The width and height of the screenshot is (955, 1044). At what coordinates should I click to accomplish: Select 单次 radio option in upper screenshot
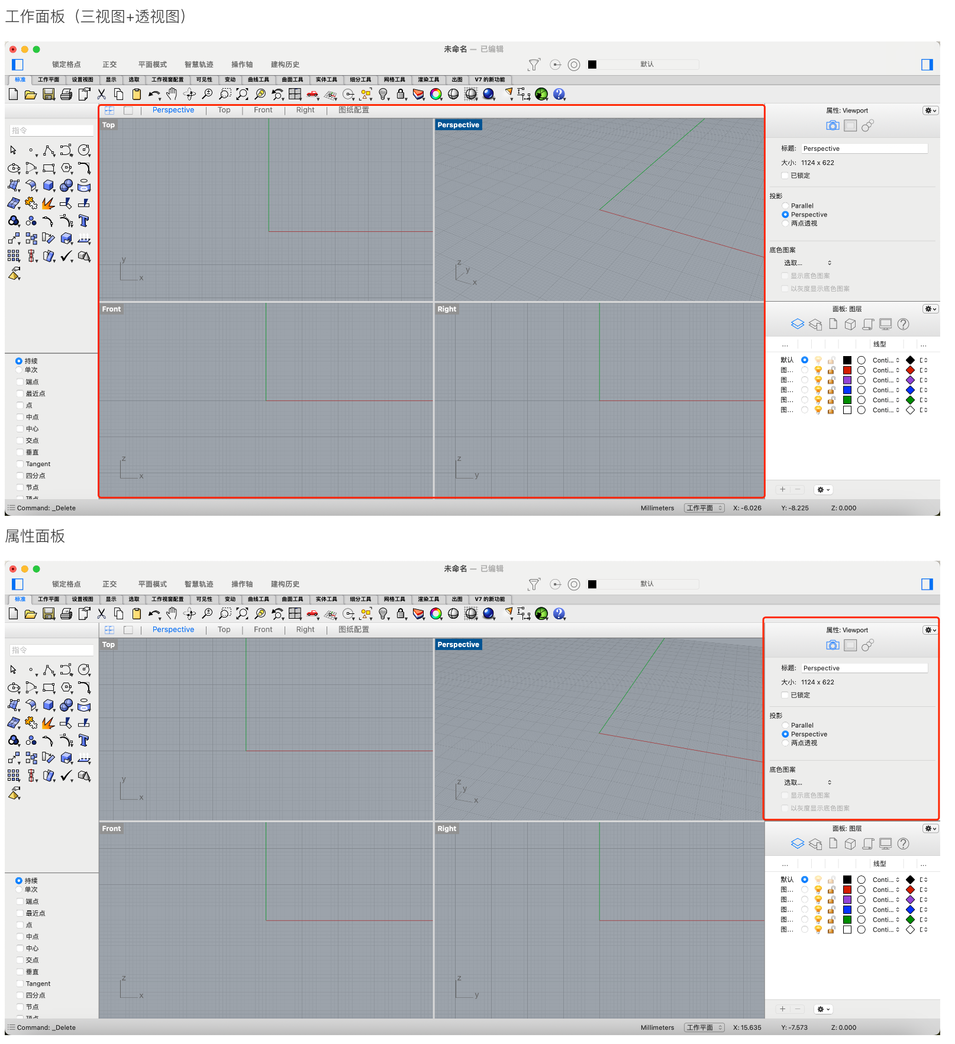point(19,370)
